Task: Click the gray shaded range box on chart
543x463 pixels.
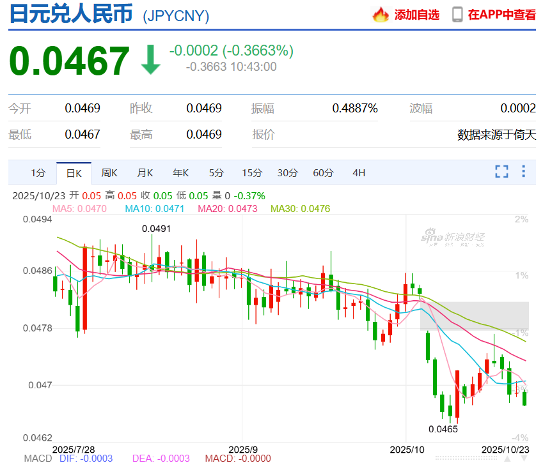Action: point(474,315)
